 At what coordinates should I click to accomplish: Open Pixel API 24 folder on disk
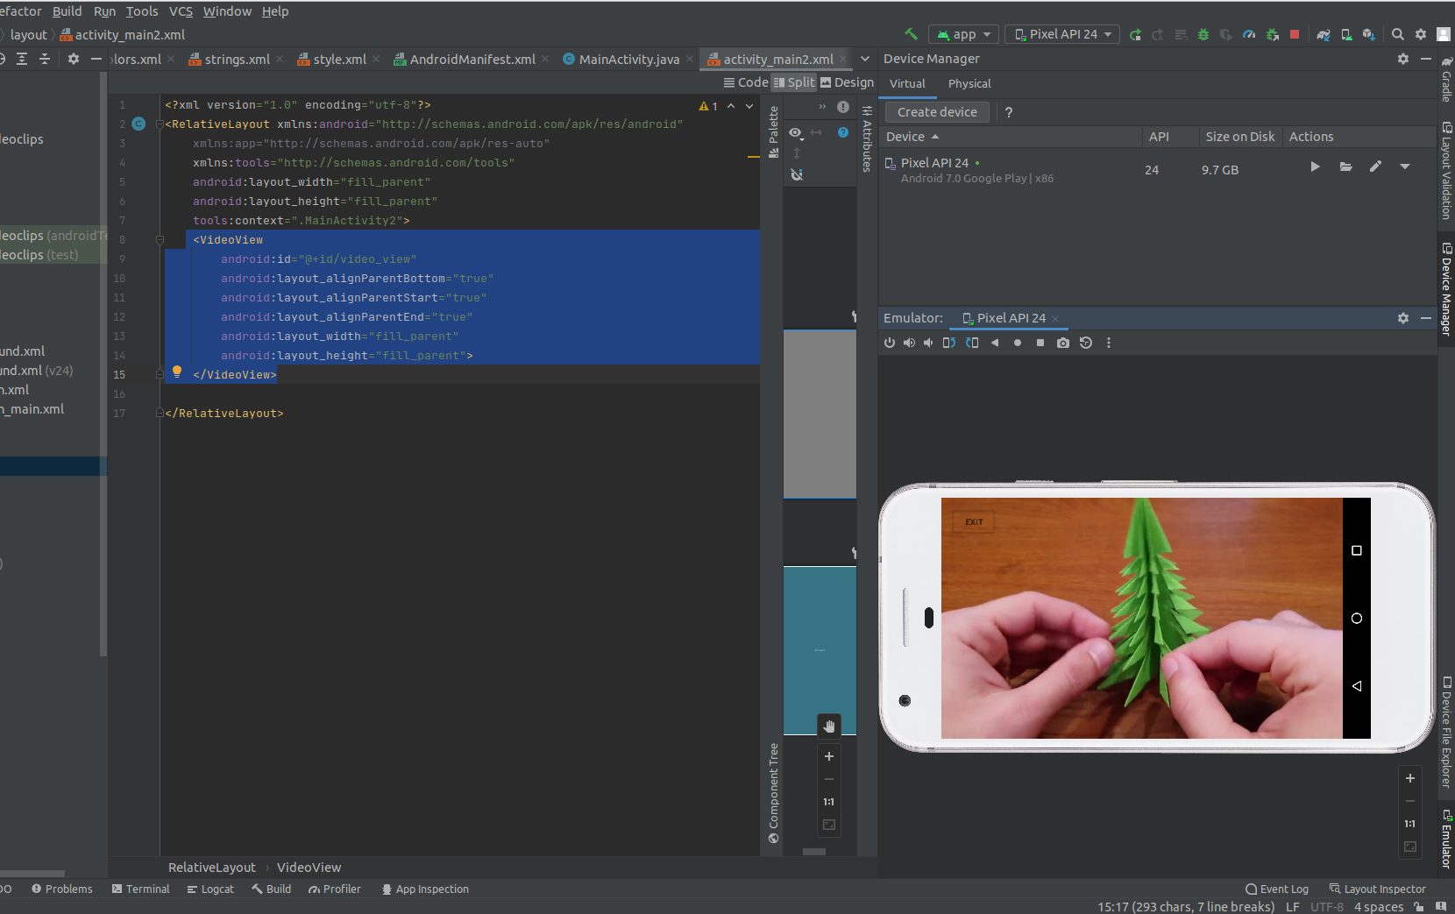[x=1345, y=167]
